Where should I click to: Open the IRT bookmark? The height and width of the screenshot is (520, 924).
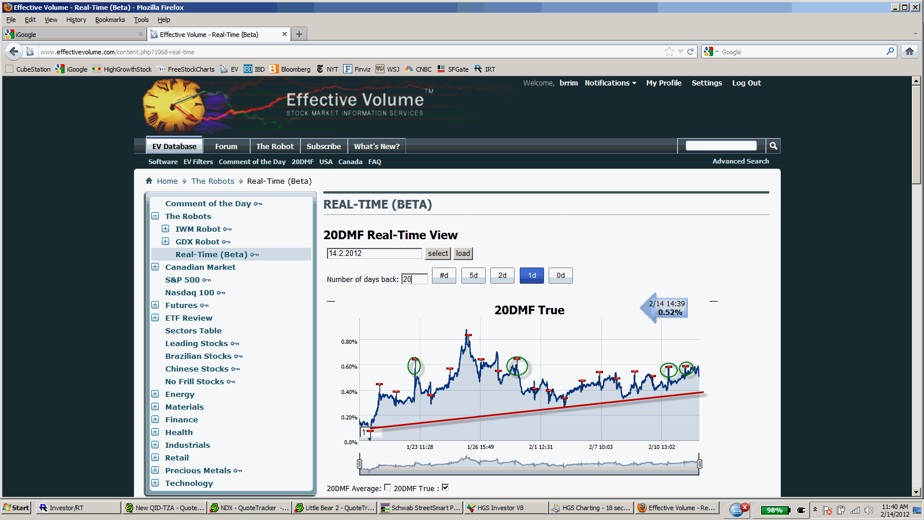(485, 69)
